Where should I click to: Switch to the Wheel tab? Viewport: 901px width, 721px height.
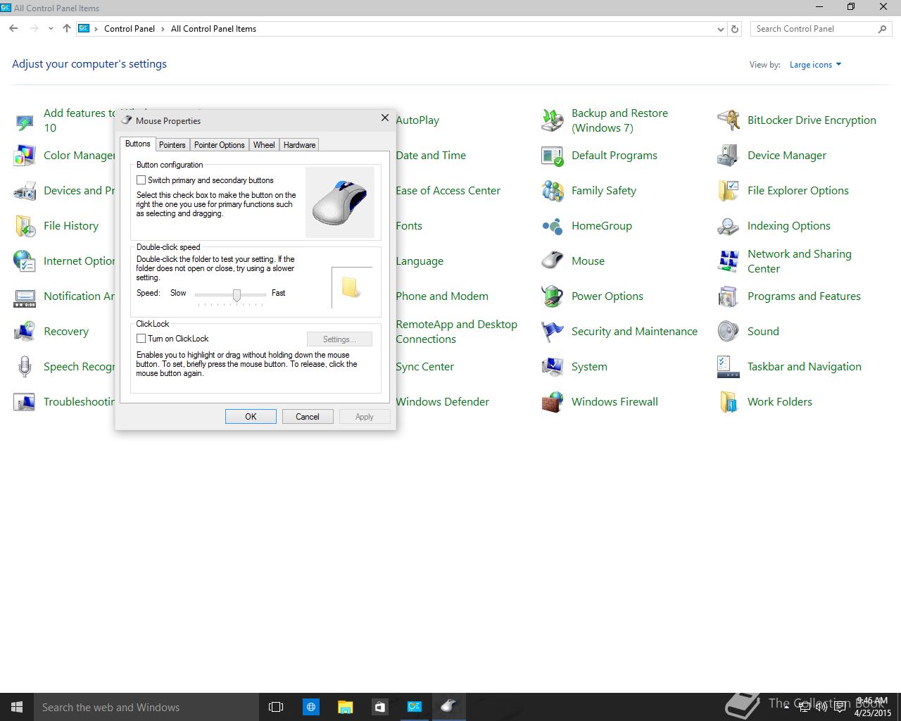[264, 145]
